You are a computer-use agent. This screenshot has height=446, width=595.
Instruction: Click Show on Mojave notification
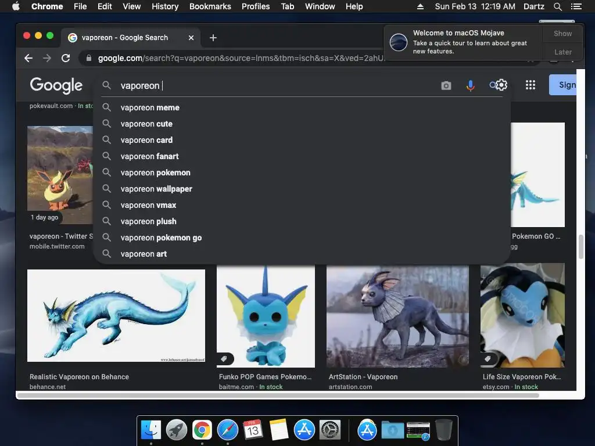coord(562,33)
